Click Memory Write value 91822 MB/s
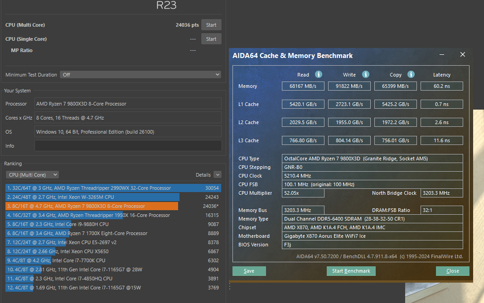Screen dimensions: 484x303 pyautogui.click(x=349, y=86)
